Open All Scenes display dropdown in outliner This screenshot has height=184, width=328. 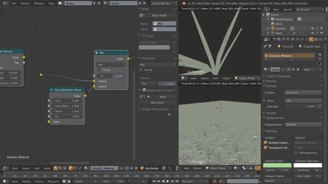pos(310,10)
